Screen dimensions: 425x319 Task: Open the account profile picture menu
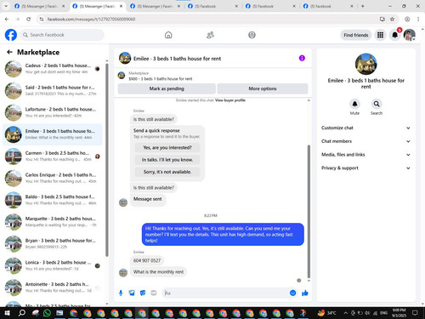click(x=410, y=35)
